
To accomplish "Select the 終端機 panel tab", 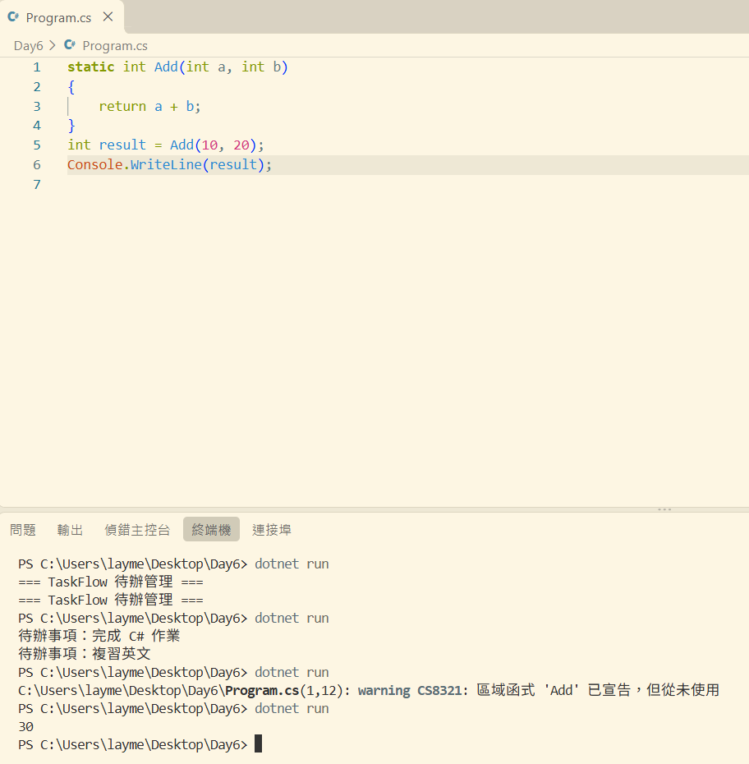I will (211, 529).
